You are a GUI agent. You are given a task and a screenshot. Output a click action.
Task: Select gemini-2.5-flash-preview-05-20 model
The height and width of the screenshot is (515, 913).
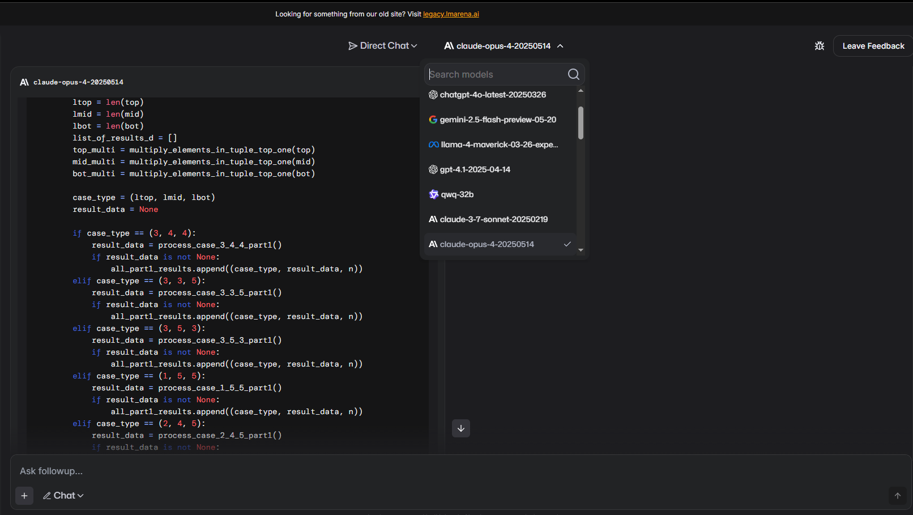500,120
